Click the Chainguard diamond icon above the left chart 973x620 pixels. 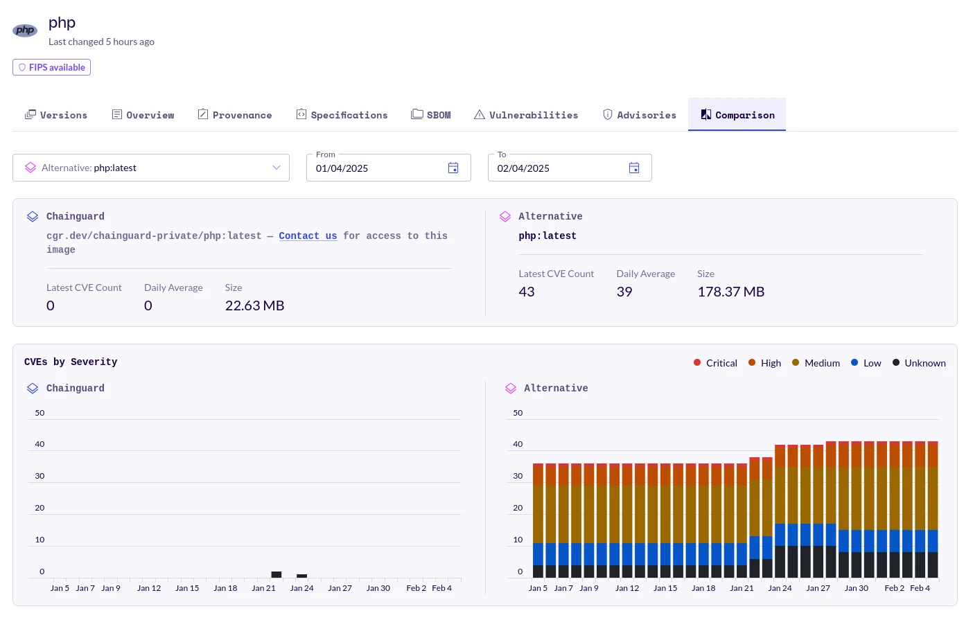point(33,389)
